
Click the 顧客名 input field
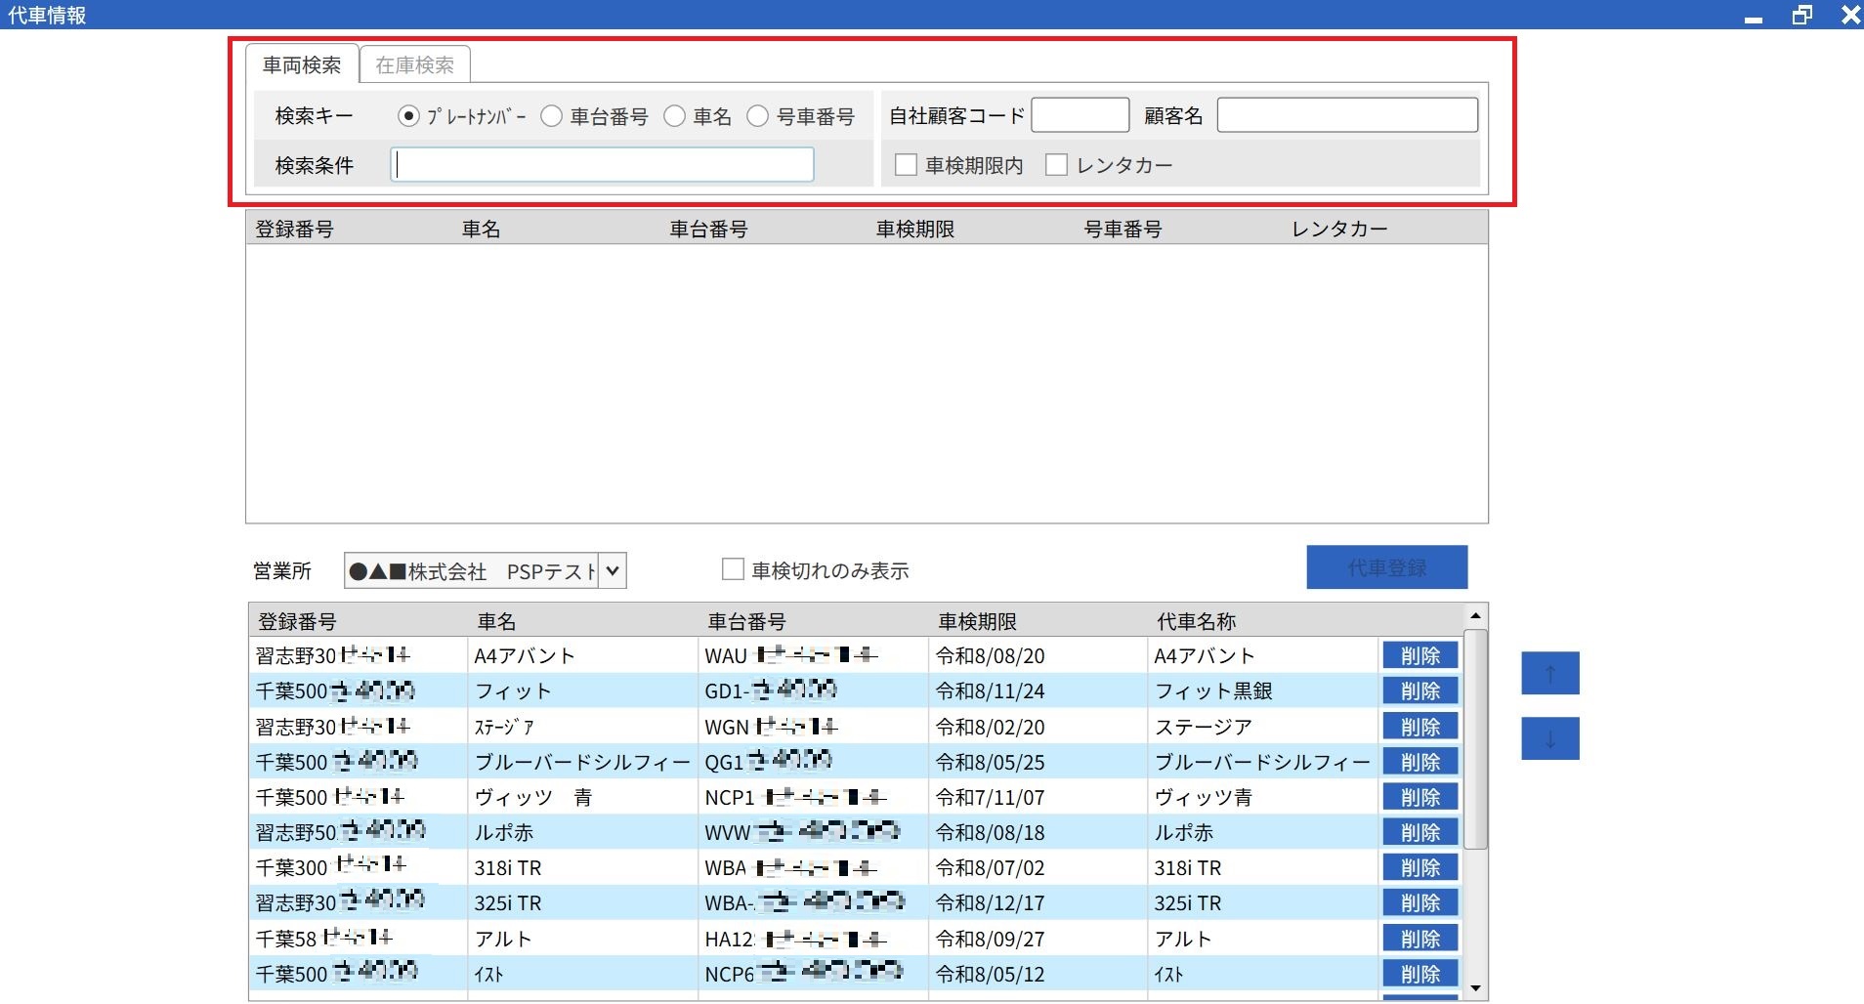pos(1347,115)
